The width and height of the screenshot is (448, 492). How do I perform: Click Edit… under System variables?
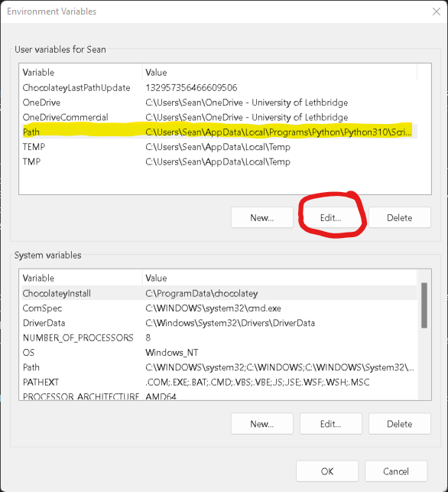click(x=331, y=424)
